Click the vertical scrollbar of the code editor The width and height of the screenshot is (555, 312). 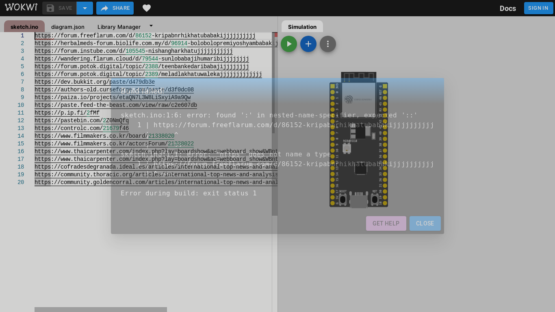coord(275,124)
